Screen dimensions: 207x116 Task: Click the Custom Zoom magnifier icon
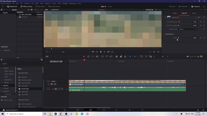(150, 57)
